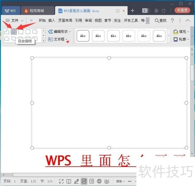Switch to the 开发工具 ribbon tab

pyautogui.click(x=131, y=21)
